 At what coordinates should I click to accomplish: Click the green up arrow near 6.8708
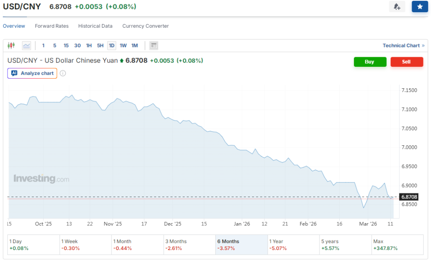pyautogui.click(x=122, y=61)
